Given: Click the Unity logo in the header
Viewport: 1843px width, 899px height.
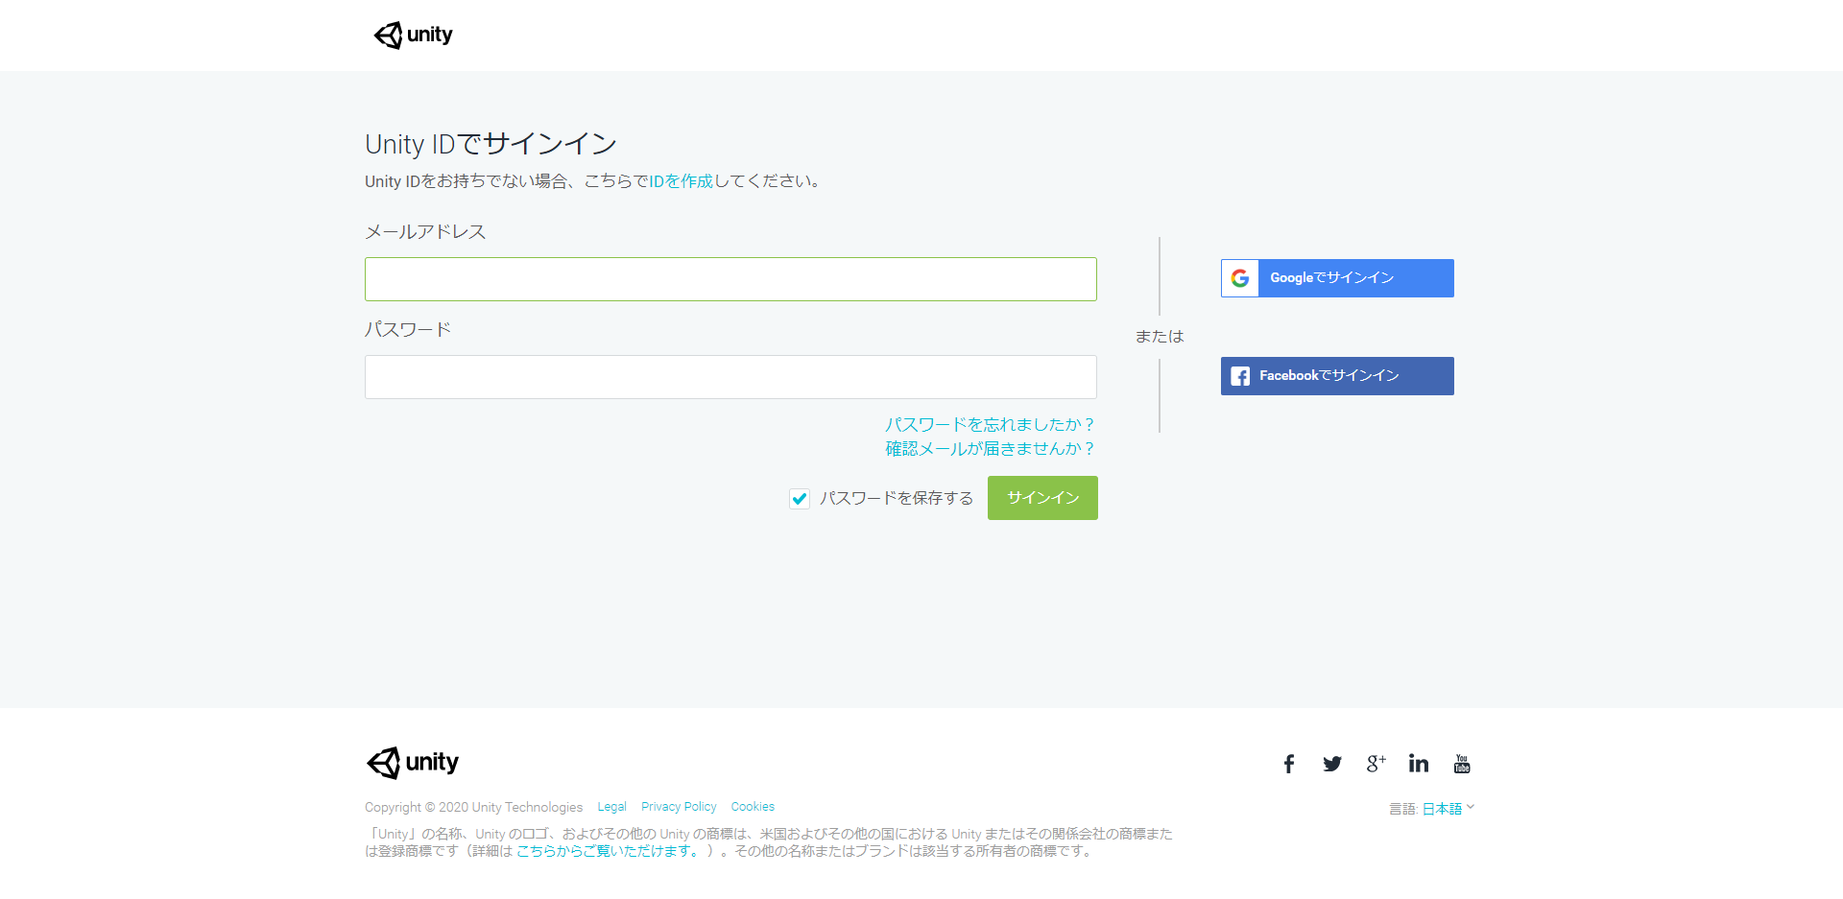Looking at the screenshot, I should point(413,35).
